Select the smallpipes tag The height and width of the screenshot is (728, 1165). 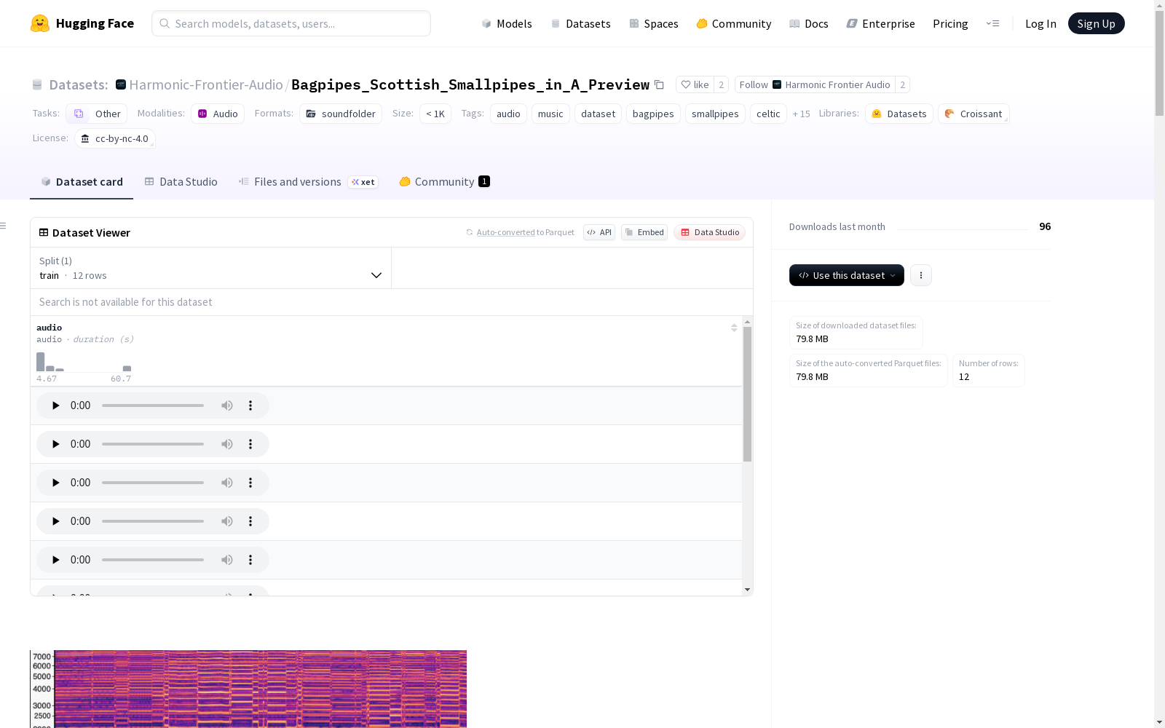tap(715, 114)
